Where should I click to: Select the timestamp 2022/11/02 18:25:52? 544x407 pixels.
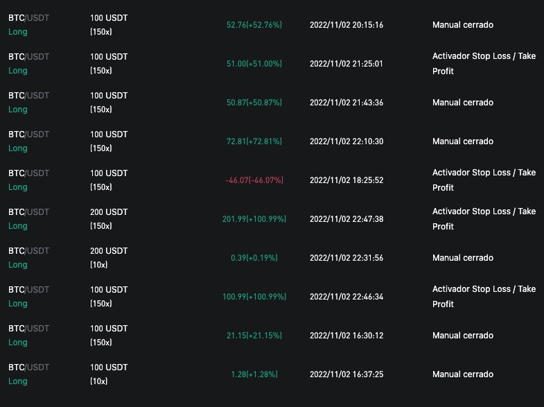coord(346,180)
